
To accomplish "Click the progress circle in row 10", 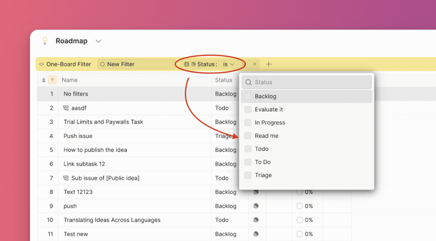I will (x=299, y=220).
